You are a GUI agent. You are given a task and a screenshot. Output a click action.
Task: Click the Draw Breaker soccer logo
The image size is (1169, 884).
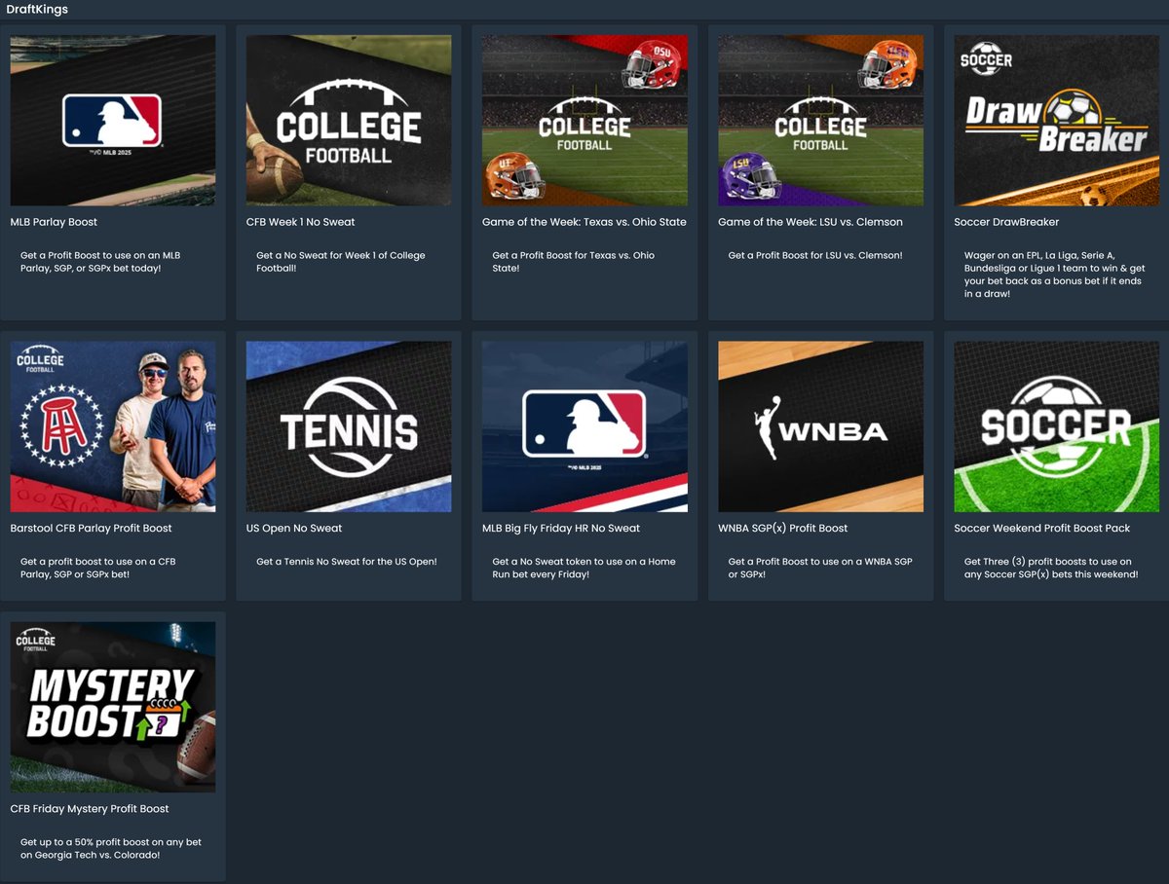coord(1056,121)
